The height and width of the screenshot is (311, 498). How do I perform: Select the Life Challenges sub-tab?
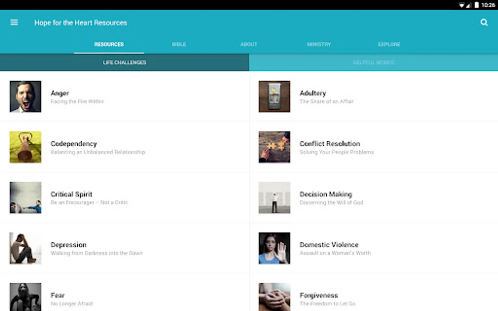pyautogui.click(x=124, y=63)
